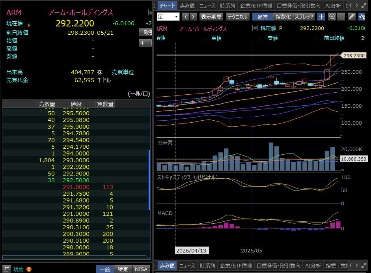Viewport: 371px width, 273px height.
Task: Open the bottom AI分析 tab
Action: point(313,266)
